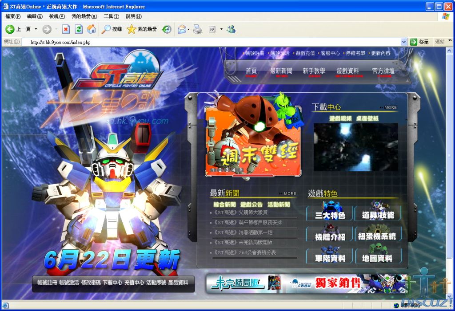The width and height of the screenshot is (455, 311).
Task: Open the 工具(T) menu
Action: tap(112, 16)
